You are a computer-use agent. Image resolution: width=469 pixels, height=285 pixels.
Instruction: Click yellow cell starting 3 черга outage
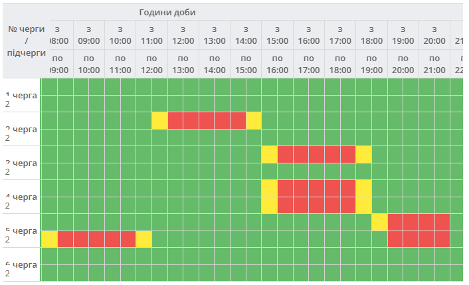[x=269, y=154]
